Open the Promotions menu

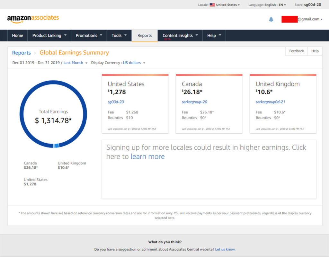pos(89,35)
